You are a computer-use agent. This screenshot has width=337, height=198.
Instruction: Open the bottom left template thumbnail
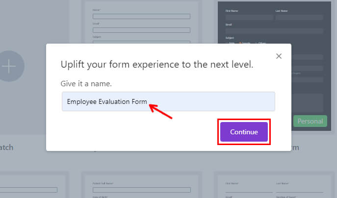[x=32, y=186]
